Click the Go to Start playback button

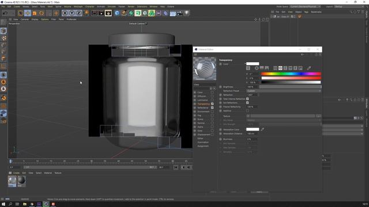pyautogui.click(x=176, y=167)
